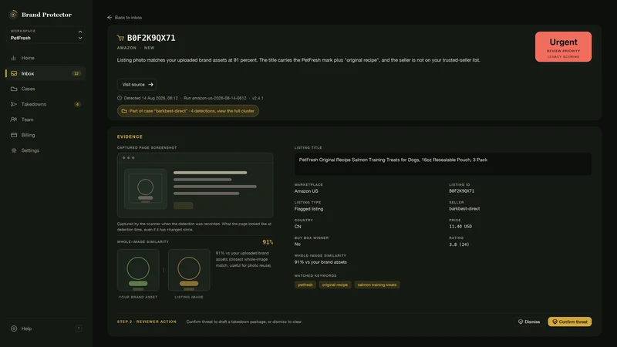
Task: Open Settings in the sidebar
Action: tap(46, 150)
